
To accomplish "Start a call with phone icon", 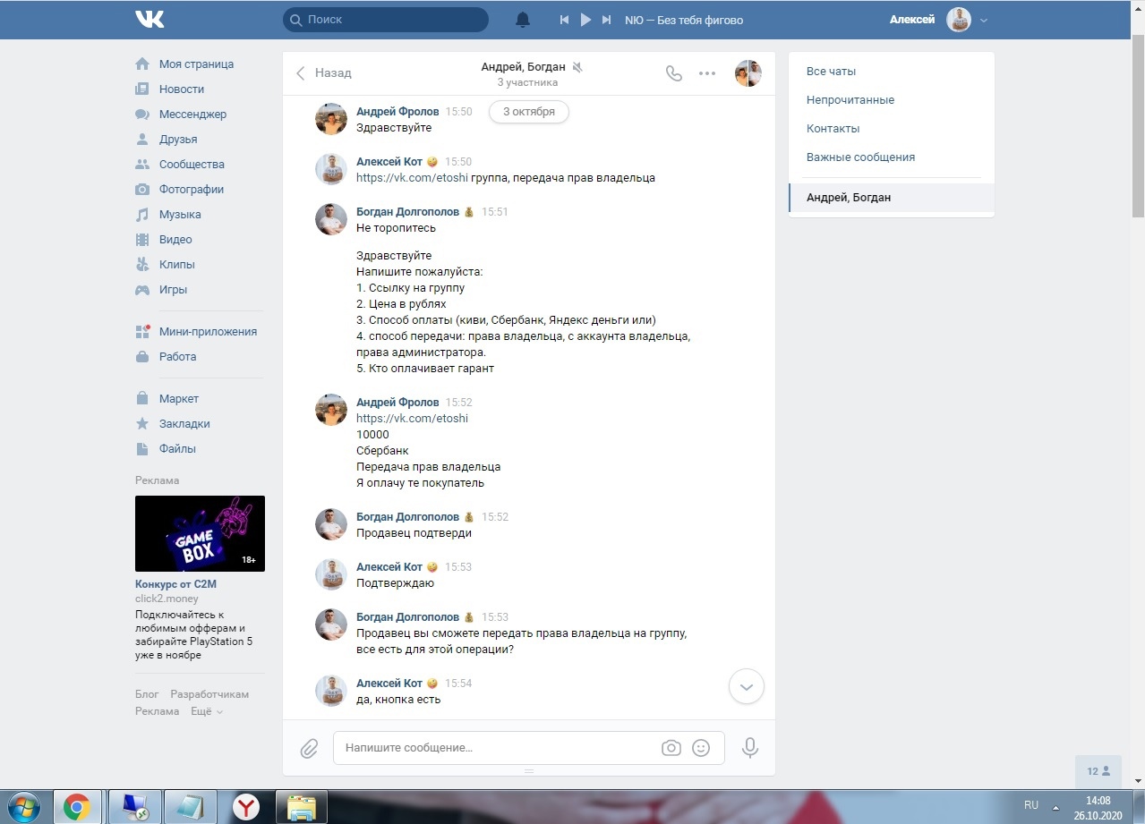I will click(x=674, y=73).
